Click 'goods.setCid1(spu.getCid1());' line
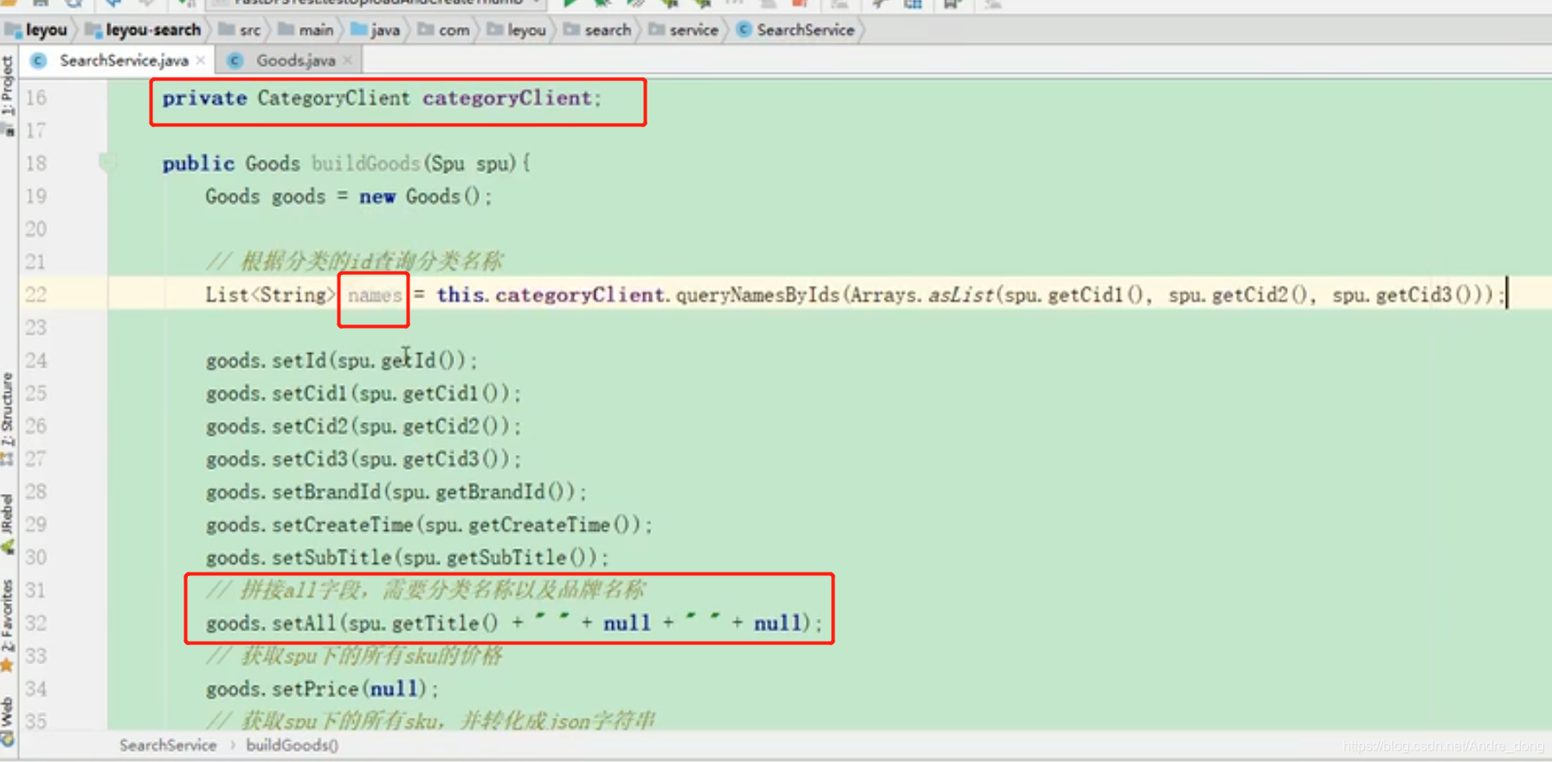The height and width of the screenshot is (762, 1552). click(x=364, y=394)
